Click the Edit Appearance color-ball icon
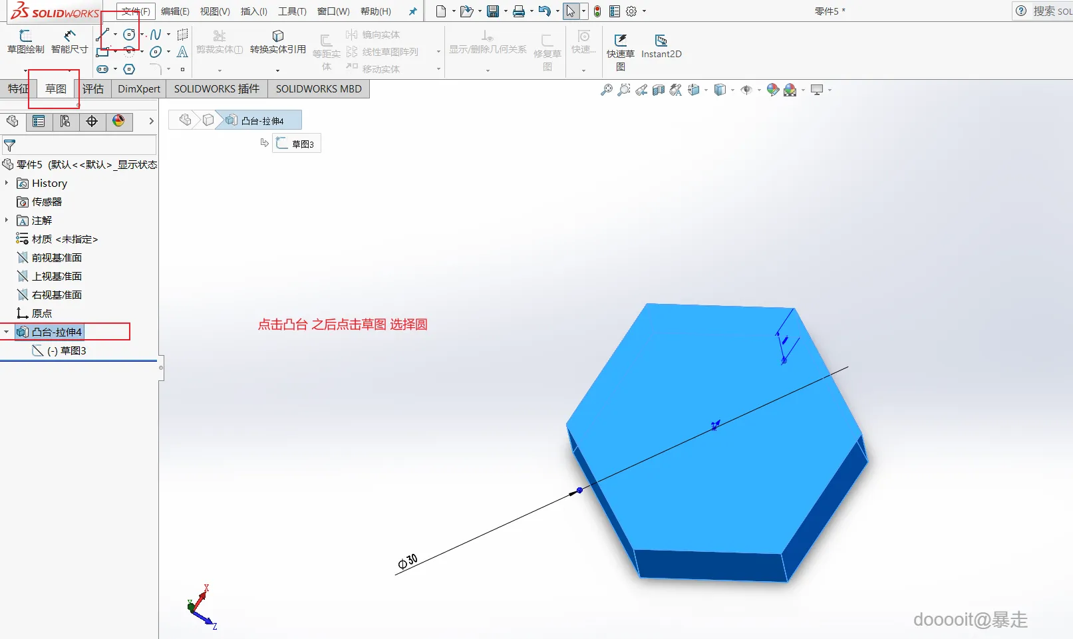Viewport: 1073px width, 639px height. click(x=773, y=90)
